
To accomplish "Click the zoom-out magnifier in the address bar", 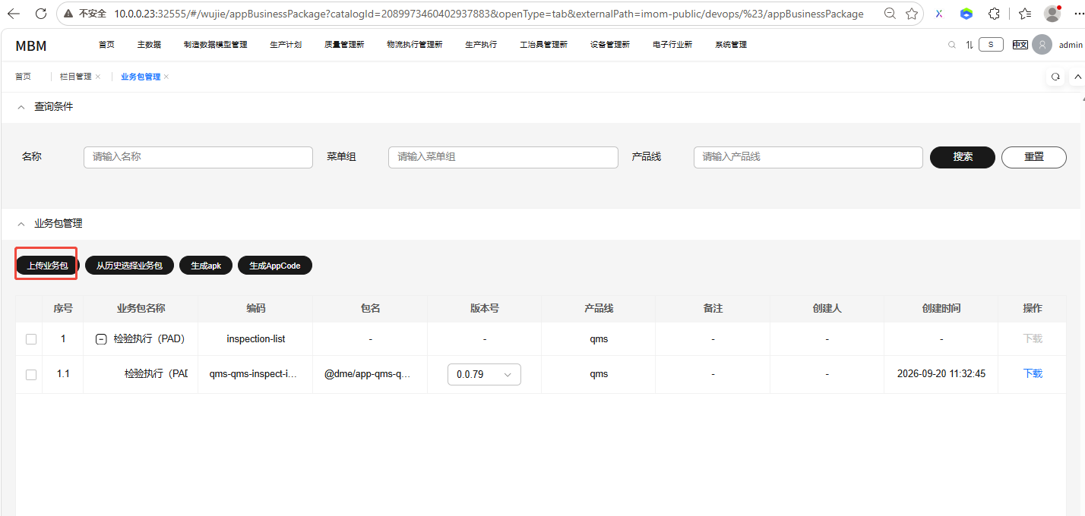I will pyautogui.click(x=890, y=14).
